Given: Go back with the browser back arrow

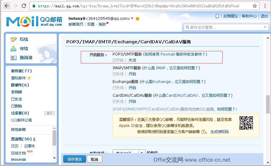Looking at the screenshot, I should (x=6, y=6).
